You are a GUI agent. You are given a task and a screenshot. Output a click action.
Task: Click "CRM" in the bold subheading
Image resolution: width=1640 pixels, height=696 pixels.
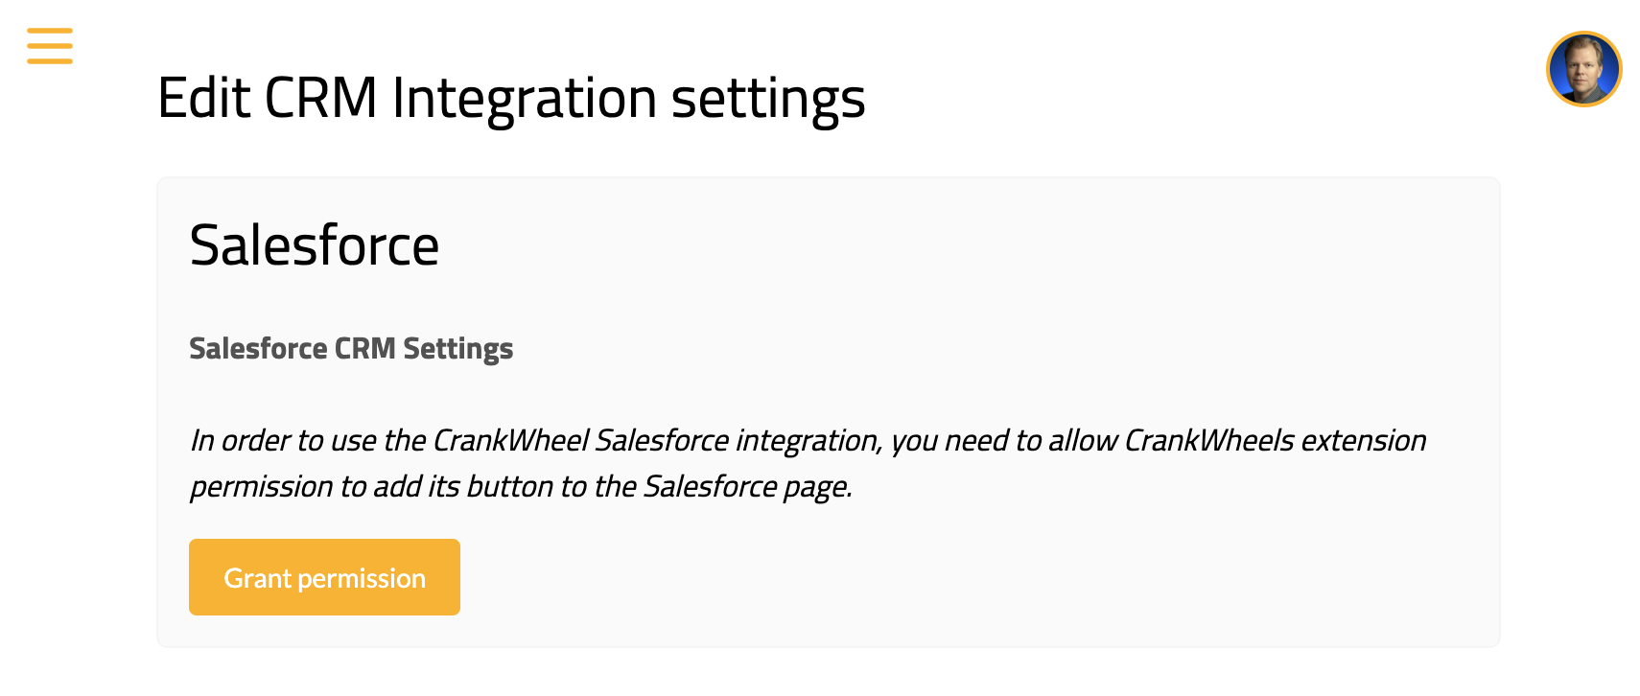pos(364,349)
